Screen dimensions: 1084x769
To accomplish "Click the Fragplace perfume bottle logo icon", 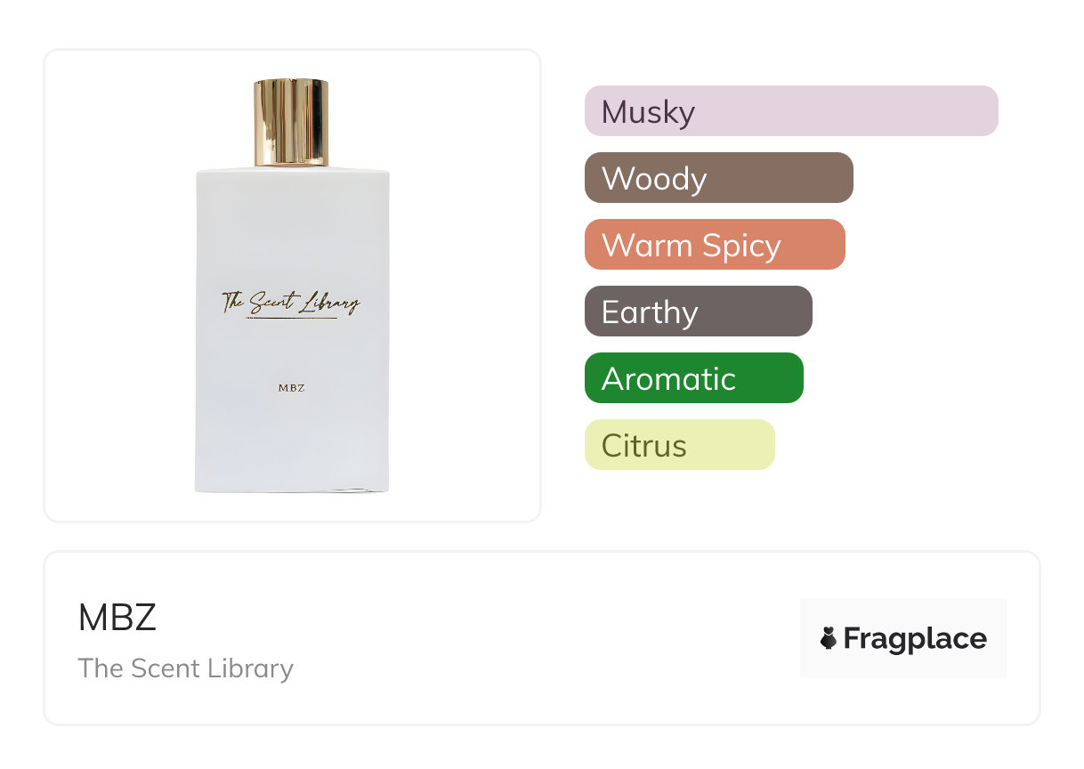I will (x=829, y=638).
